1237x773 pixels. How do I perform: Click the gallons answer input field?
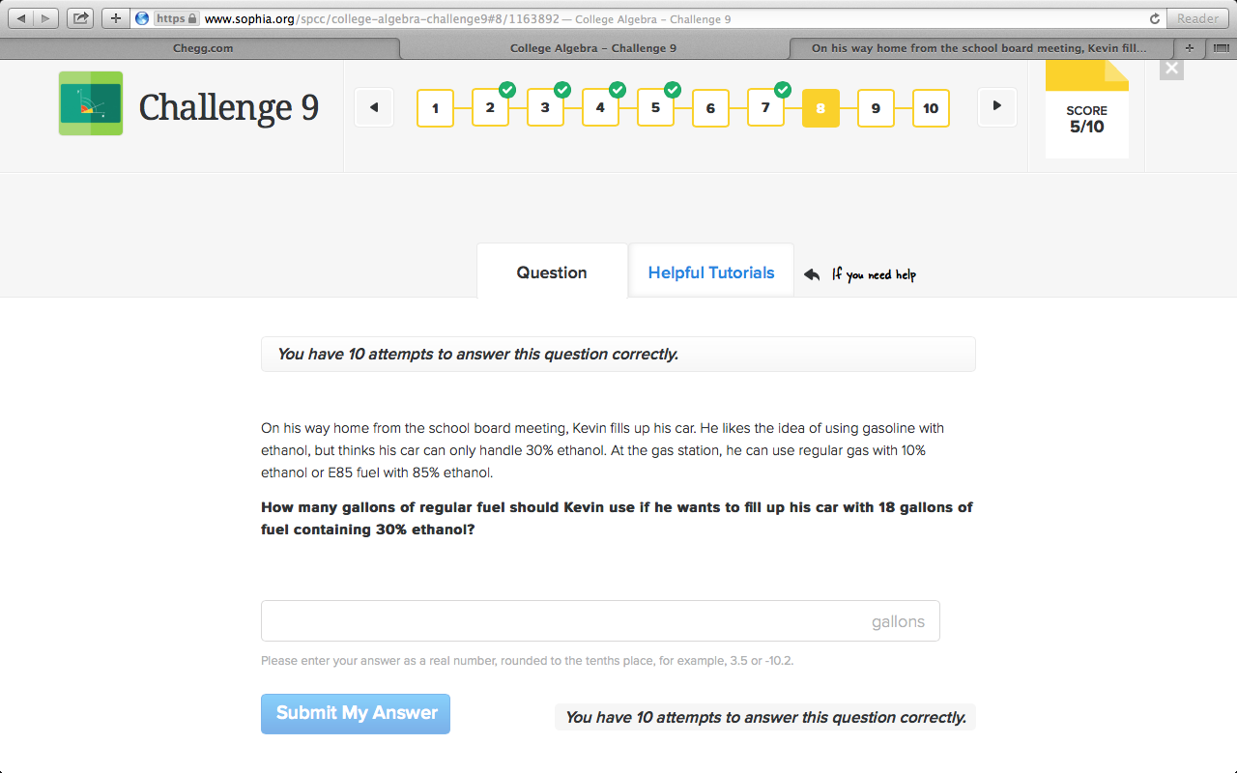599,620
